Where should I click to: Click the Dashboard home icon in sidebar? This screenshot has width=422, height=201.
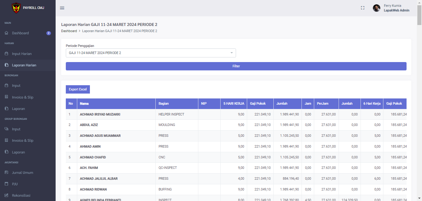[6, 33]
